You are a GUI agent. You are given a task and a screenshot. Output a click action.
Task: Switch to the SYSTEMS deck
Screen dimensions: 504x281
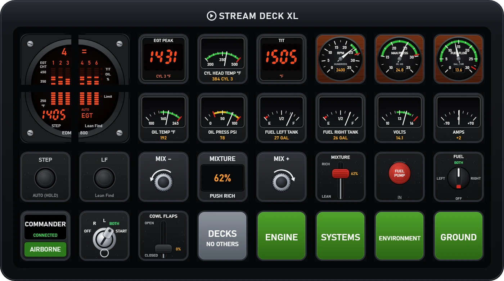[341, 236]
